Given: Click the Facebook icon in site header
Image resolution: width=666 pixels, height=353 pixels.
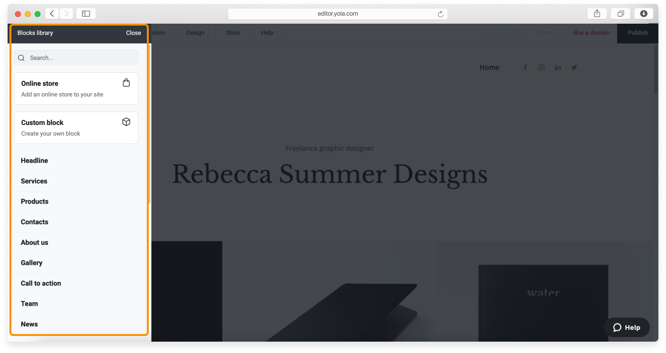Looking at the screenshot, I should pos(525,68).
